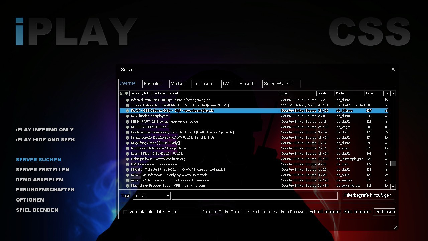Click the Tags filter text field
Viewport: 428px width, 241px height.
[x=255, y=195]
